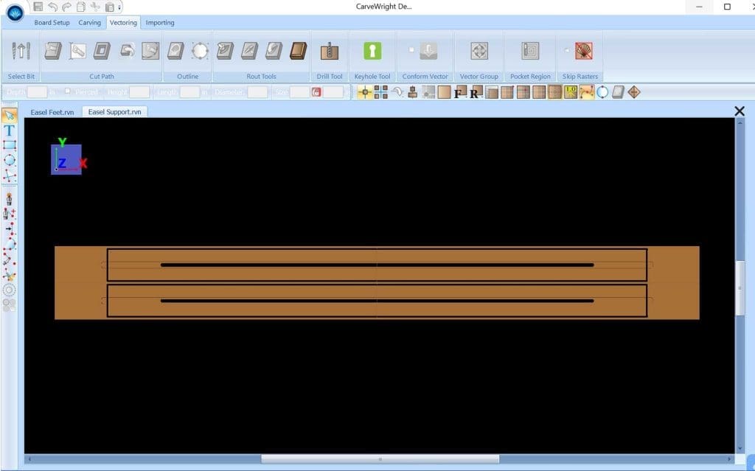The width and height of the screenshot is (755, 471).
Task: Select the arrow pointer tool
Action: [x=10, y=115]
